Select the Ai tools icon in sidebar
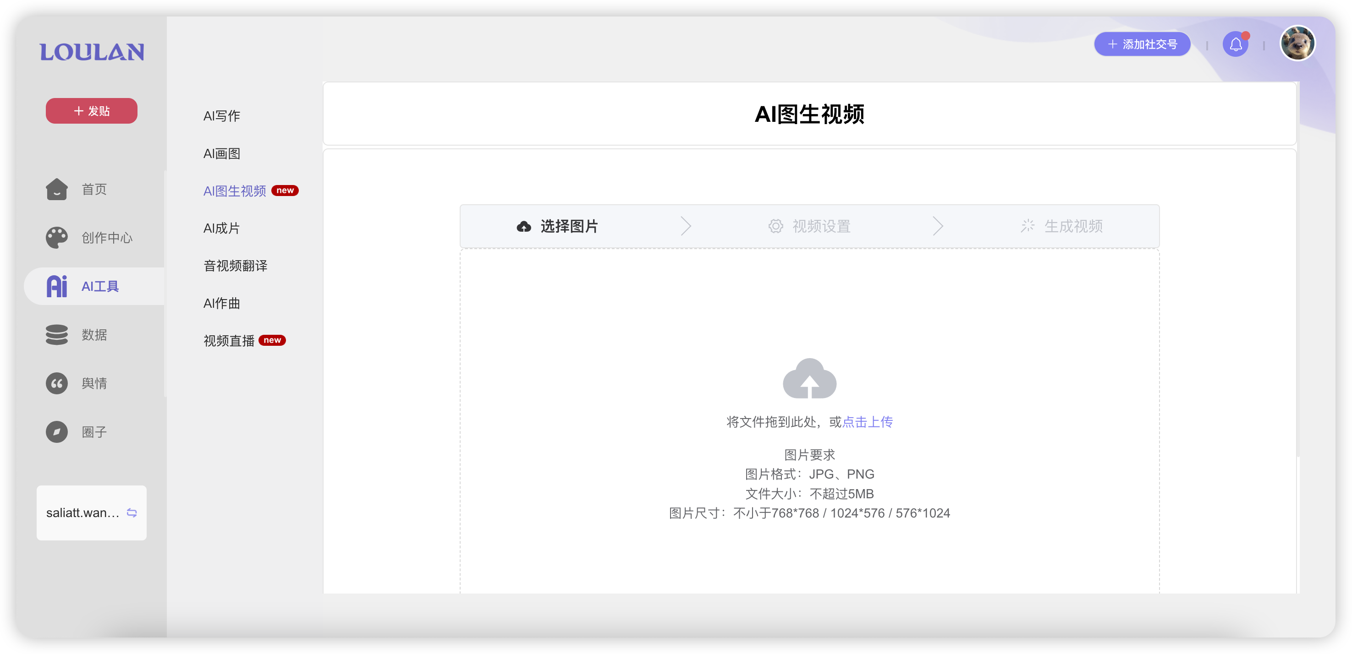 coord(57,286)
